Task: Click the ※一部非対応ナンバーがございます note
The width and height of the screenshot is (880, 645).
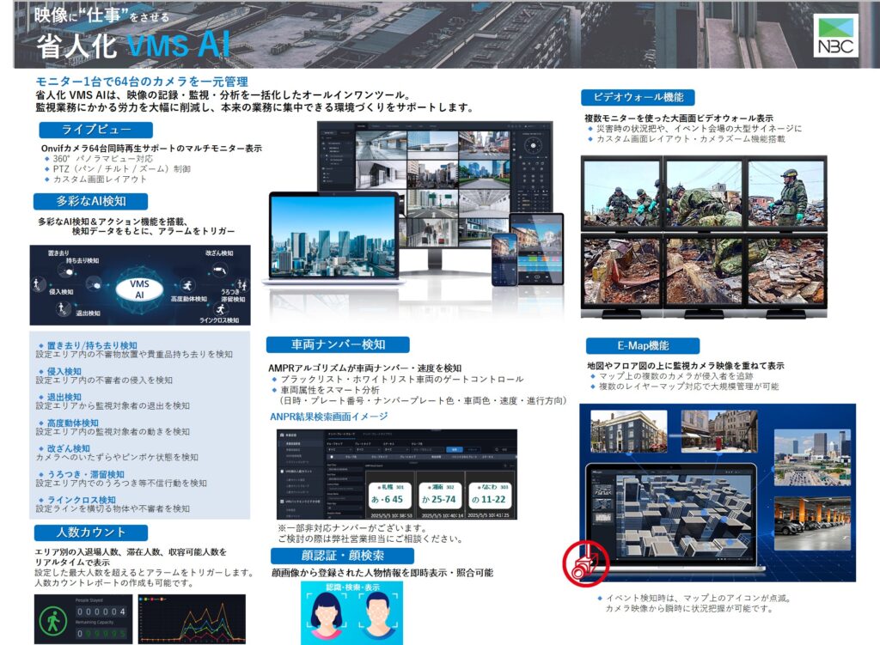Action: click(x=351, y=528)
